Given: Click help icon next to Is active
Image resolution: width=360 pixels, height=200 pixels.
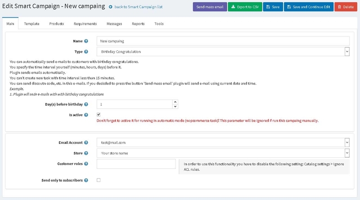Looking at the screenshot, I should pyautogui.click(x=86, y=115).
